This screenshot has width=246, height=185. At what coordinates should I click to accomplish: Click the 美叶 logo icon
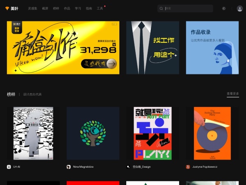pos(7,8)
